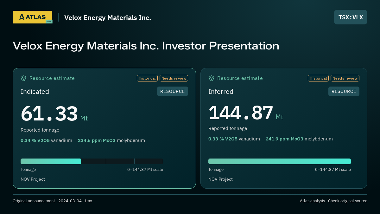Click the Investor Presentation title

(146, 46)
